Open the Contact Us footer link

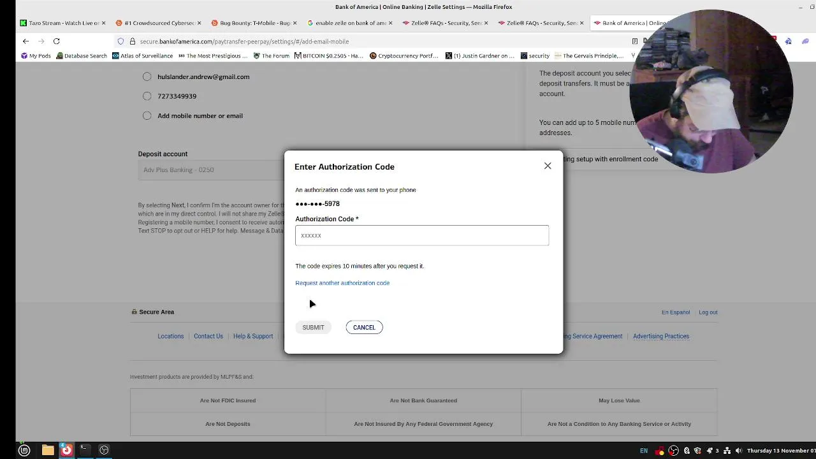pyautogui.click(x=208, y=337)
